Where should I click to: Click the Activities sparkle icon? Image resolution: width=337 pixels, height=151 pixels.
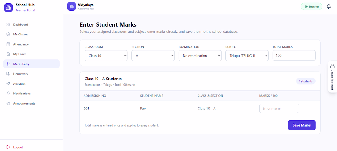(8, 84)
